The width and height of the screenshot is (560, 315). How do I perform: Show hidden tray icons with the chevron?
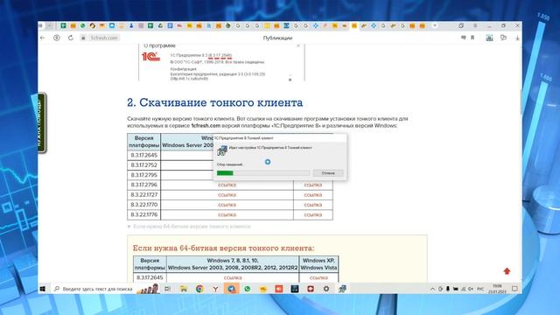tap(432, 289)
